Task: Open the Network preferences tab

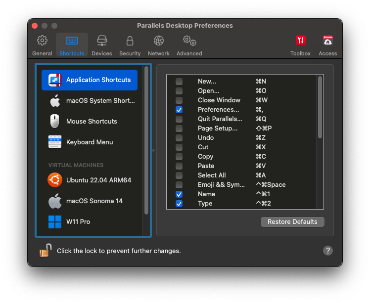Action: click(158, 44)
